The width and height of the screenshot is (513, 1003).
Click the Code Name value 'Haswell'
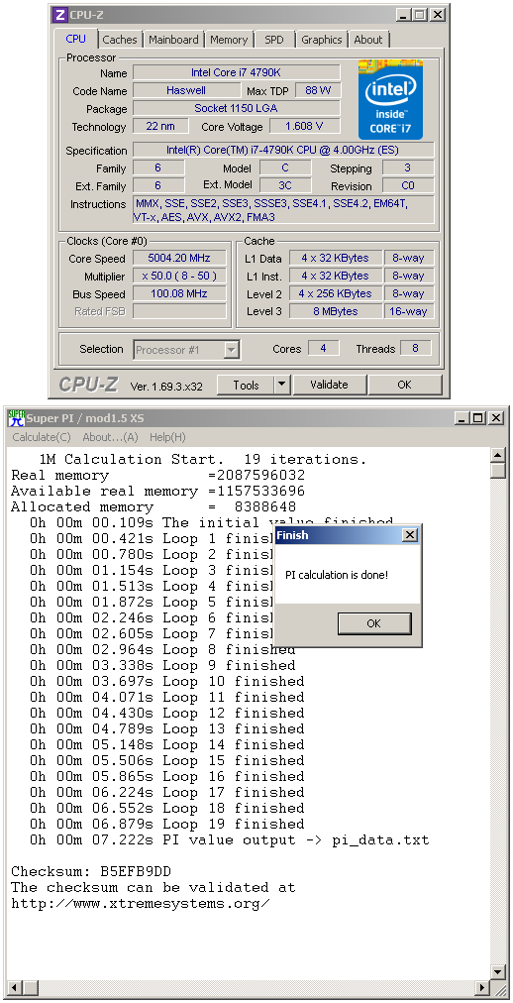(x=186, y=91)
